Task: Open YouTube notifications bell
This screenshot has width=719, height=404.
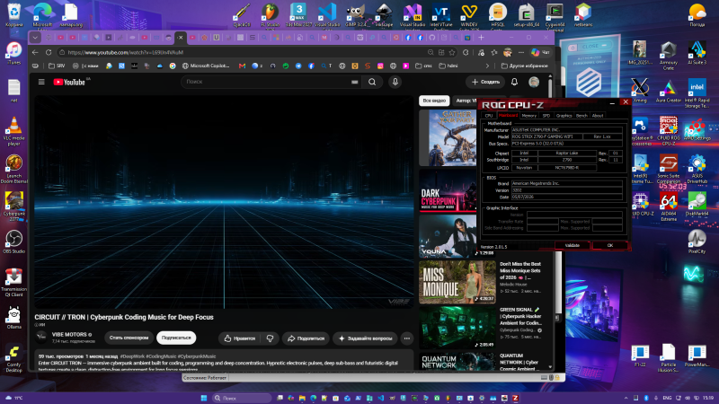Action: pos(514,82)
